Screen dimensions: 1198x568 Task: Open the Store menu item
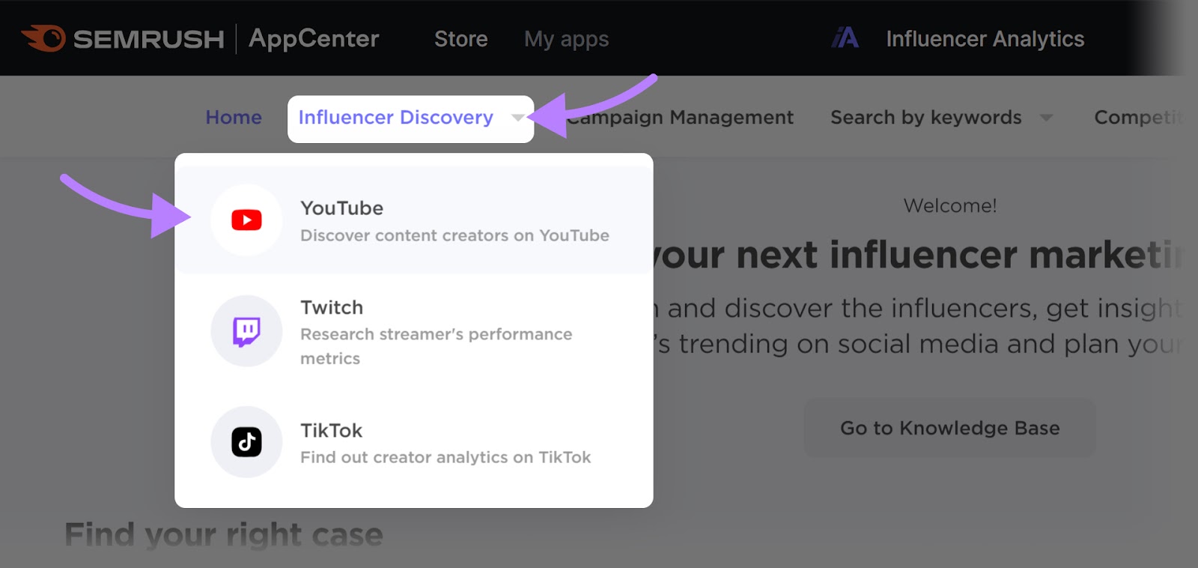(461, 39)
